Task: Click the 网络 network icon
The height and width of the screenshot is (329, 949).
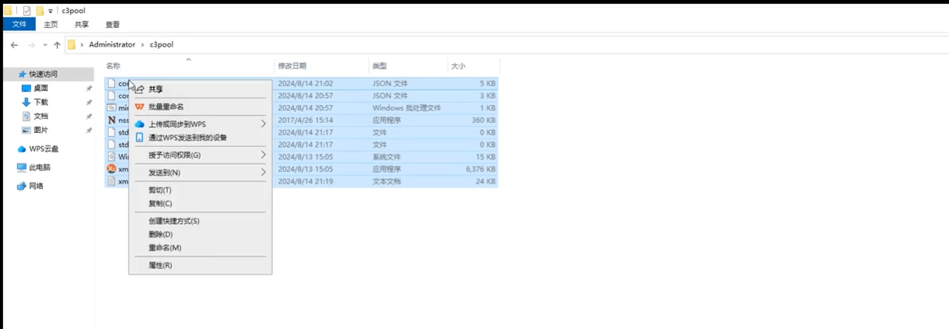Action: 22,186
